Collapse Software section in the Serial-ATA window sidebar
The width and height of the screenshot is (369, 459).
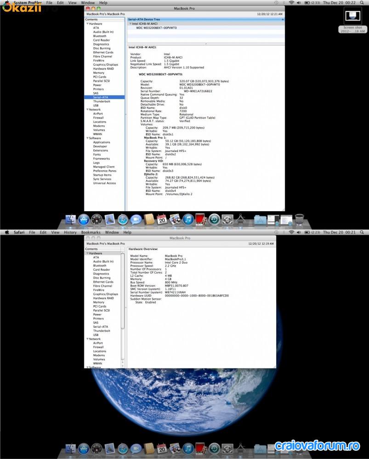pyautogui.click(x=87, y=138)
